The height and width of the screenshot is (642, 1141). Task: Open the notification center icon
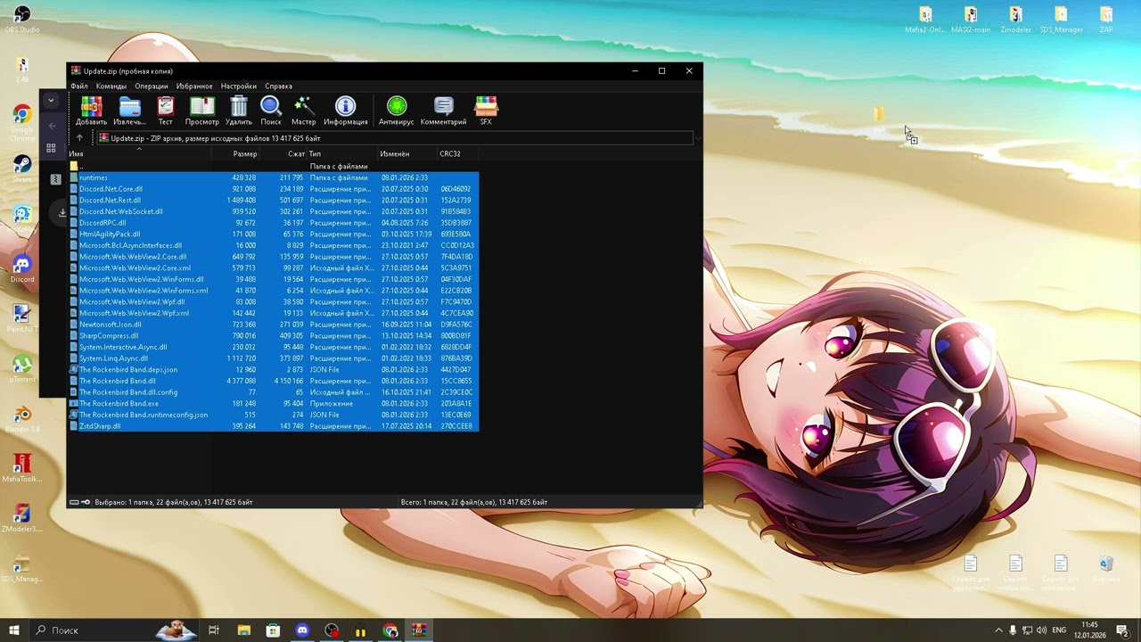(1121, 630)
